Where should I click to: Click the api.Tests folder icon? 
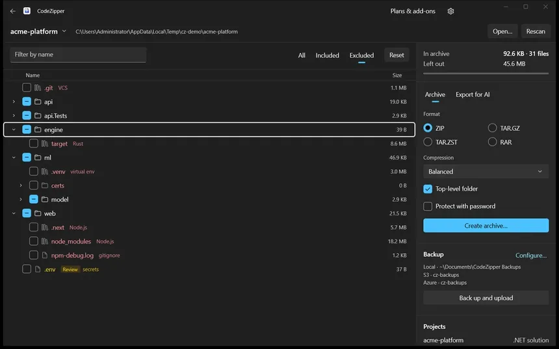[38, 115]
